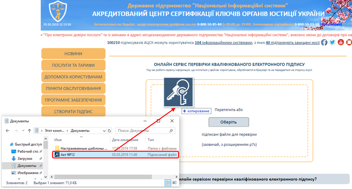Open the Twitter page icon
The height and width of the screenshot is (189, 352).
pos(333,43)
